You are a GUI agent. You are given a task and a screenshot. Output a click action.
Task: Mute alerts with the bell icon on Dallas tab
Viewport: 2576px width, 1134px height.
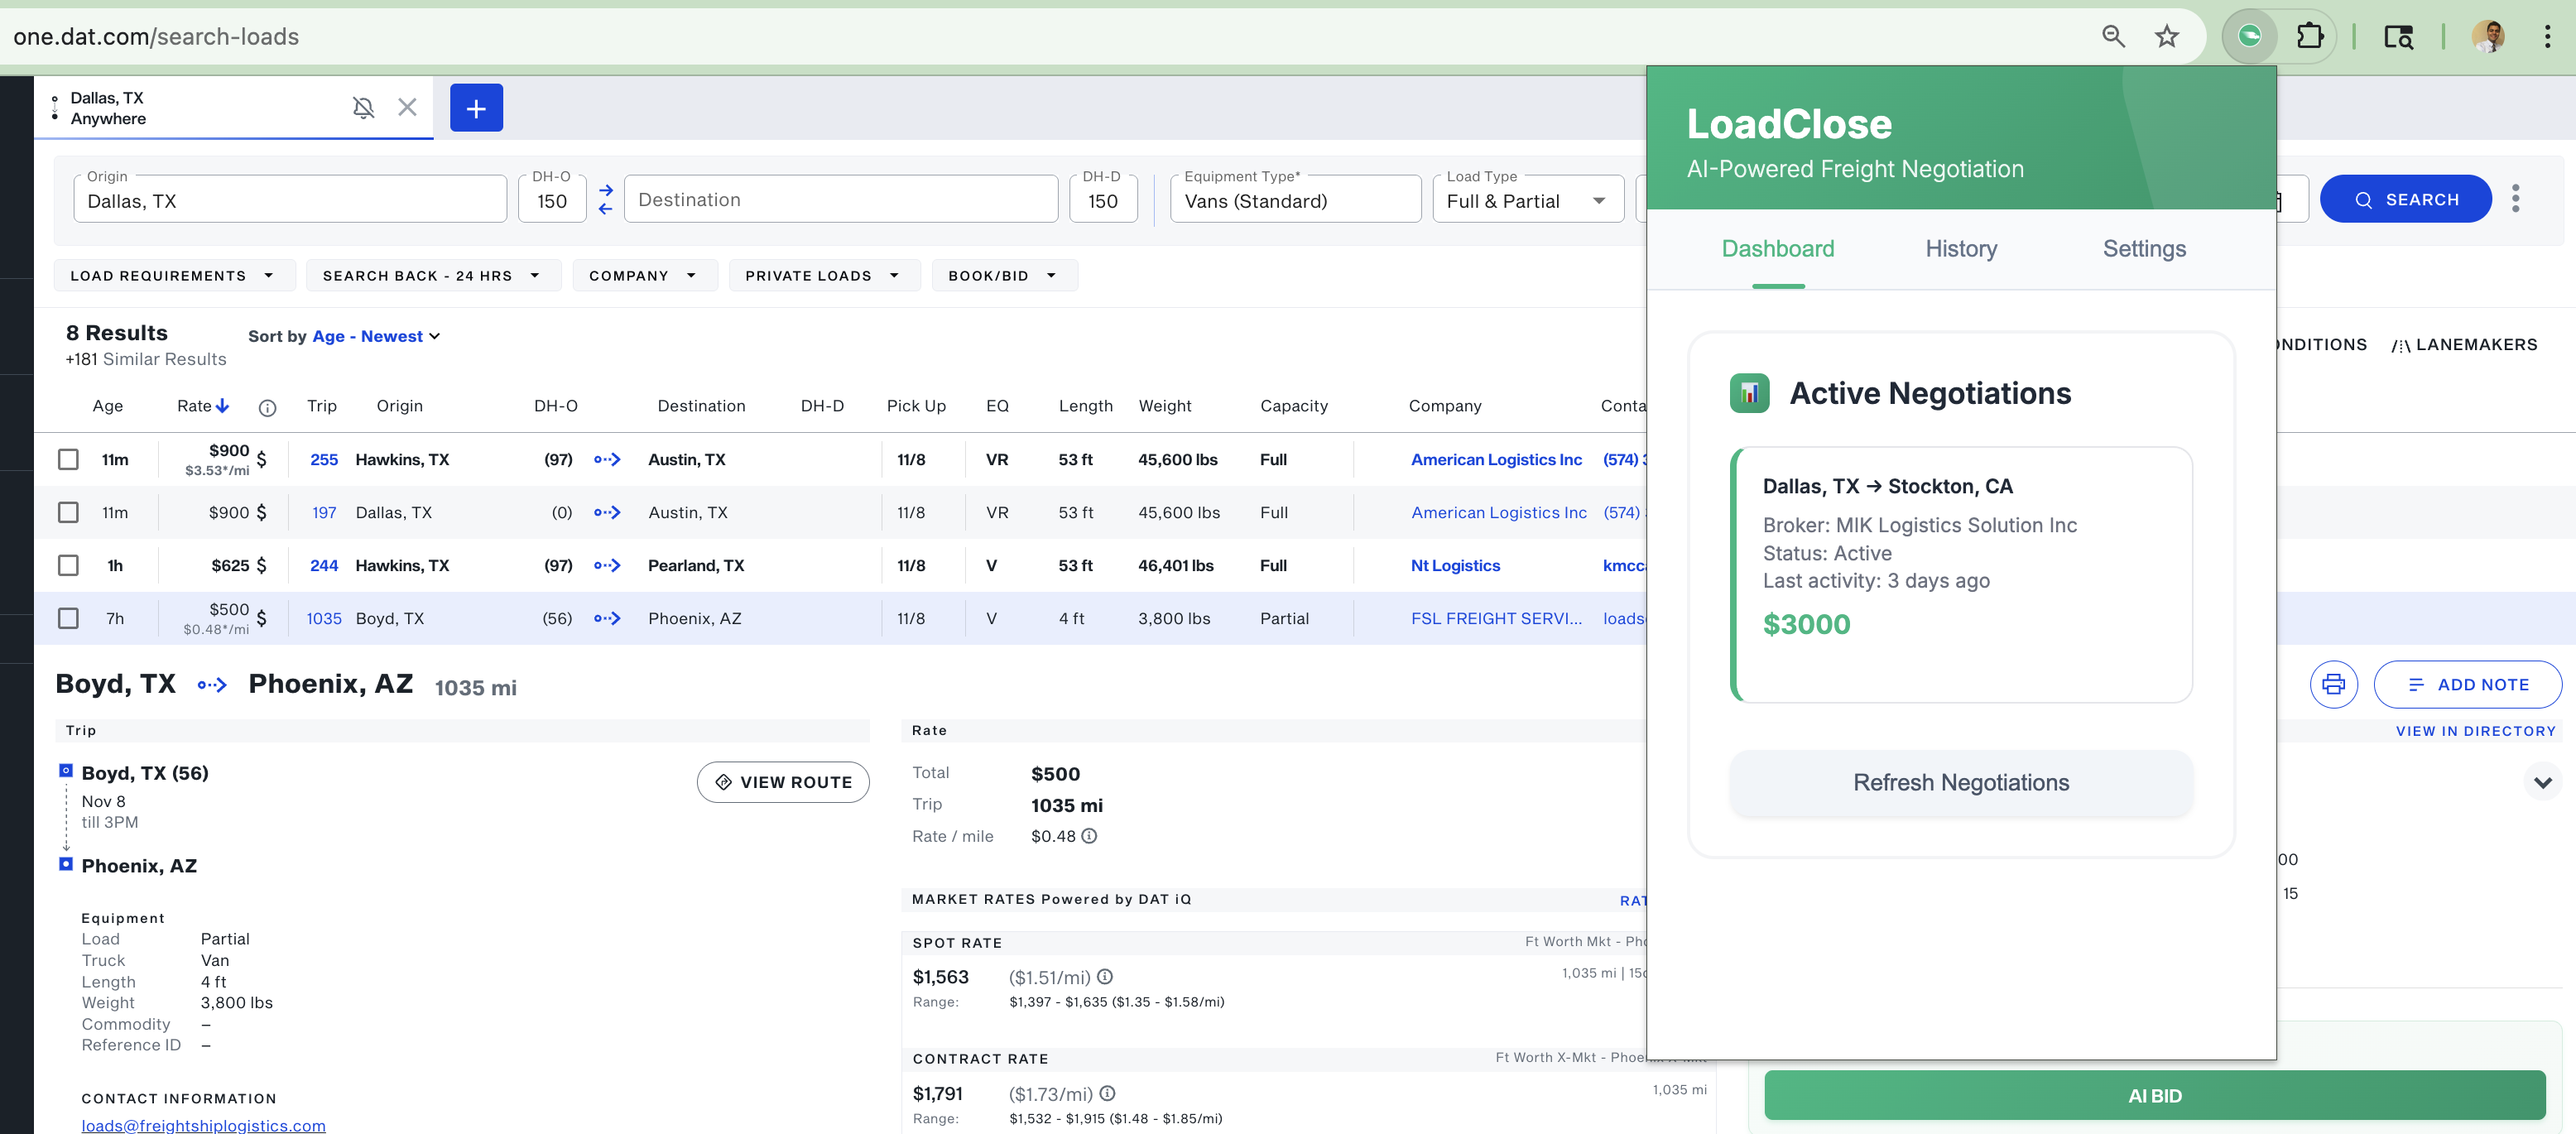[x=364, y=107]
